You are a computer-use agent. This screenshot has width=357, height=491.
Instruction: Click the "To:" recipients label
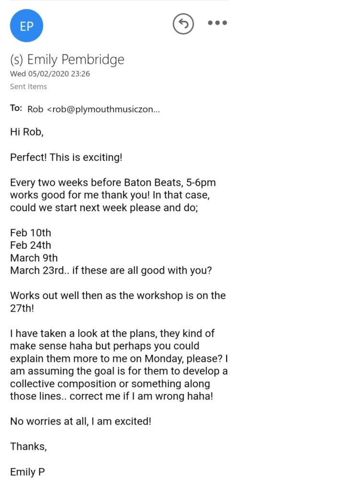click(16, 108)
